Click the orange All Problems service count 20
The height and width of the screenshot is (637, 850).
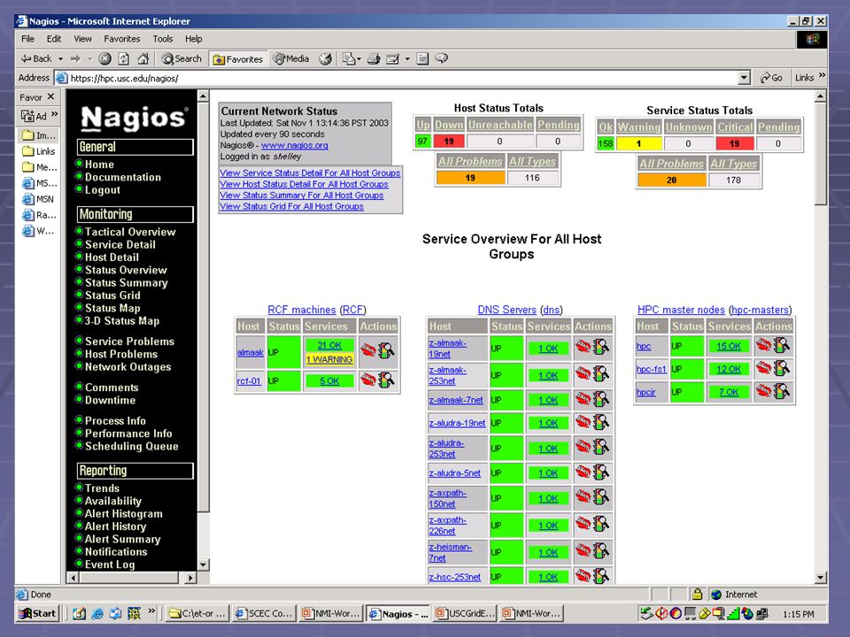pos(672,180)
